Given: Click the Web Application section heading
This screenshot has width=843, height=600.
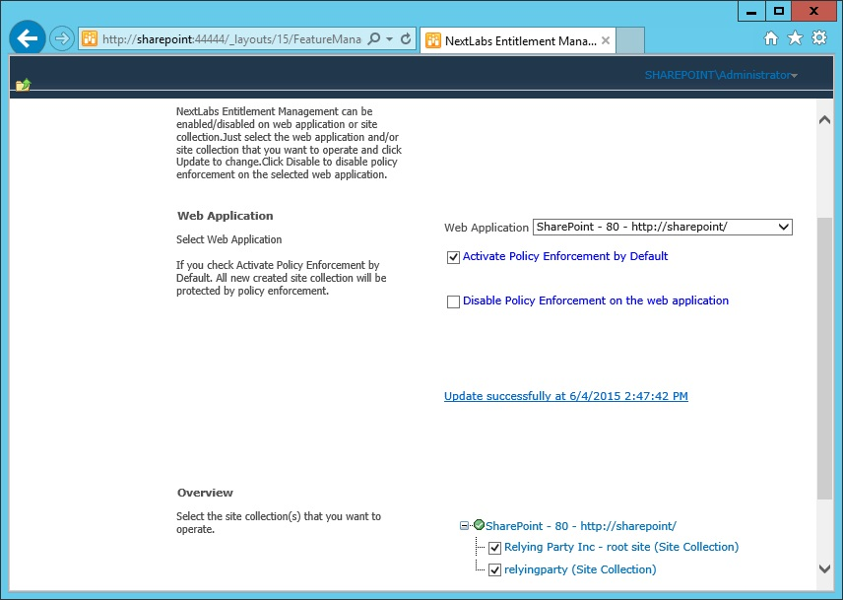Looking at the screenshot, I should [x=226, y=216].
